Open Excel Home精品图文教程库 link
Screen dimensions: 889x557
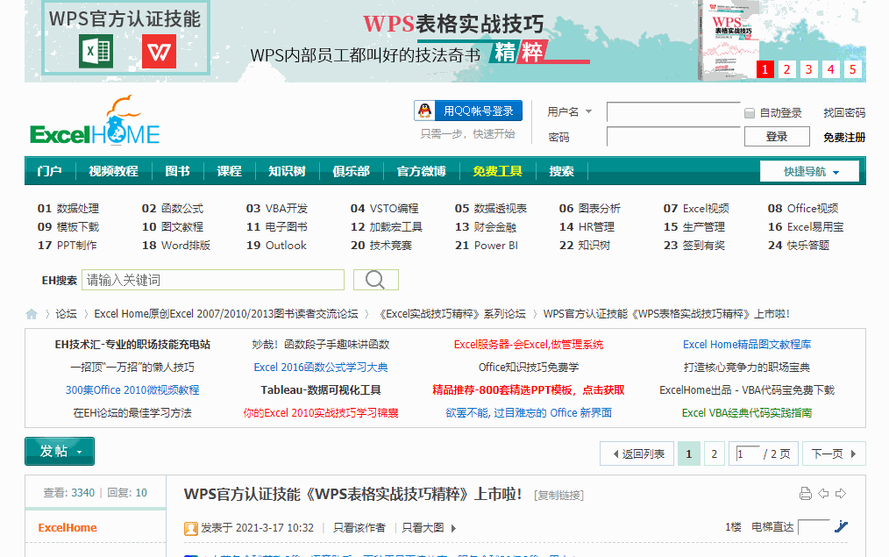pos(747,345)
